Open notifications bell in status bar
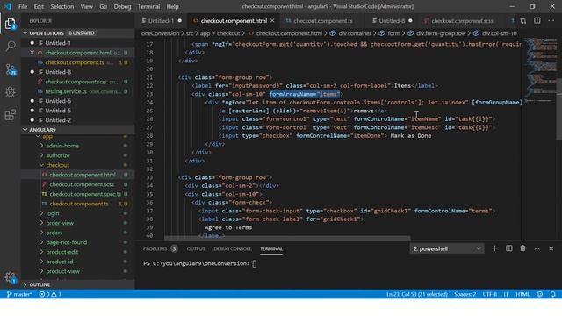Screen dimensions: 562x316 (552, 294)
